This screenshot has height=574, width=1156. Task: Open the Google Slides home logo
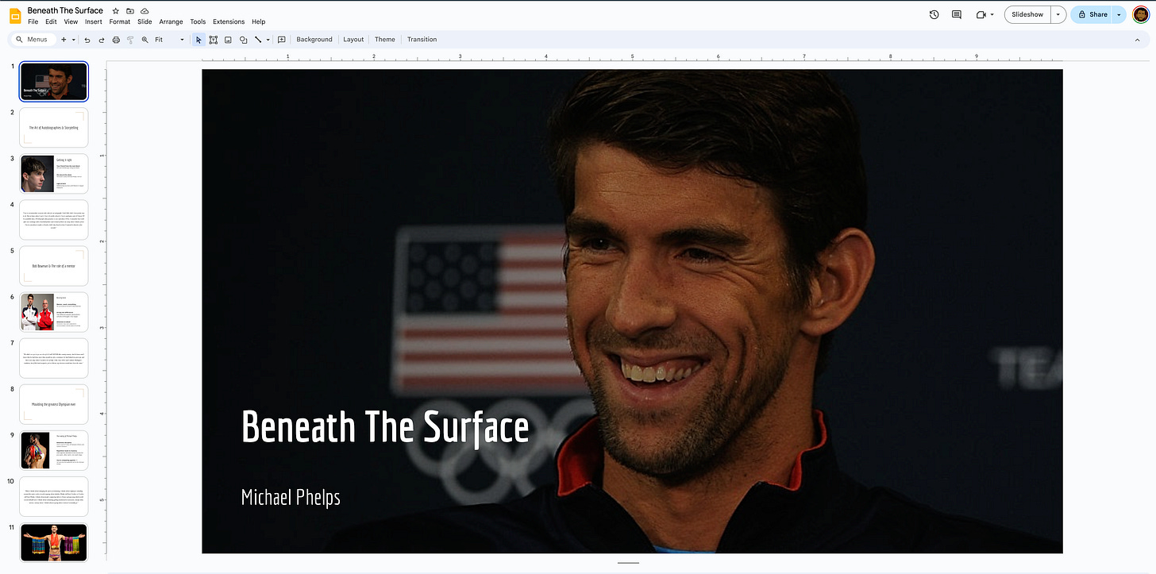15,15
